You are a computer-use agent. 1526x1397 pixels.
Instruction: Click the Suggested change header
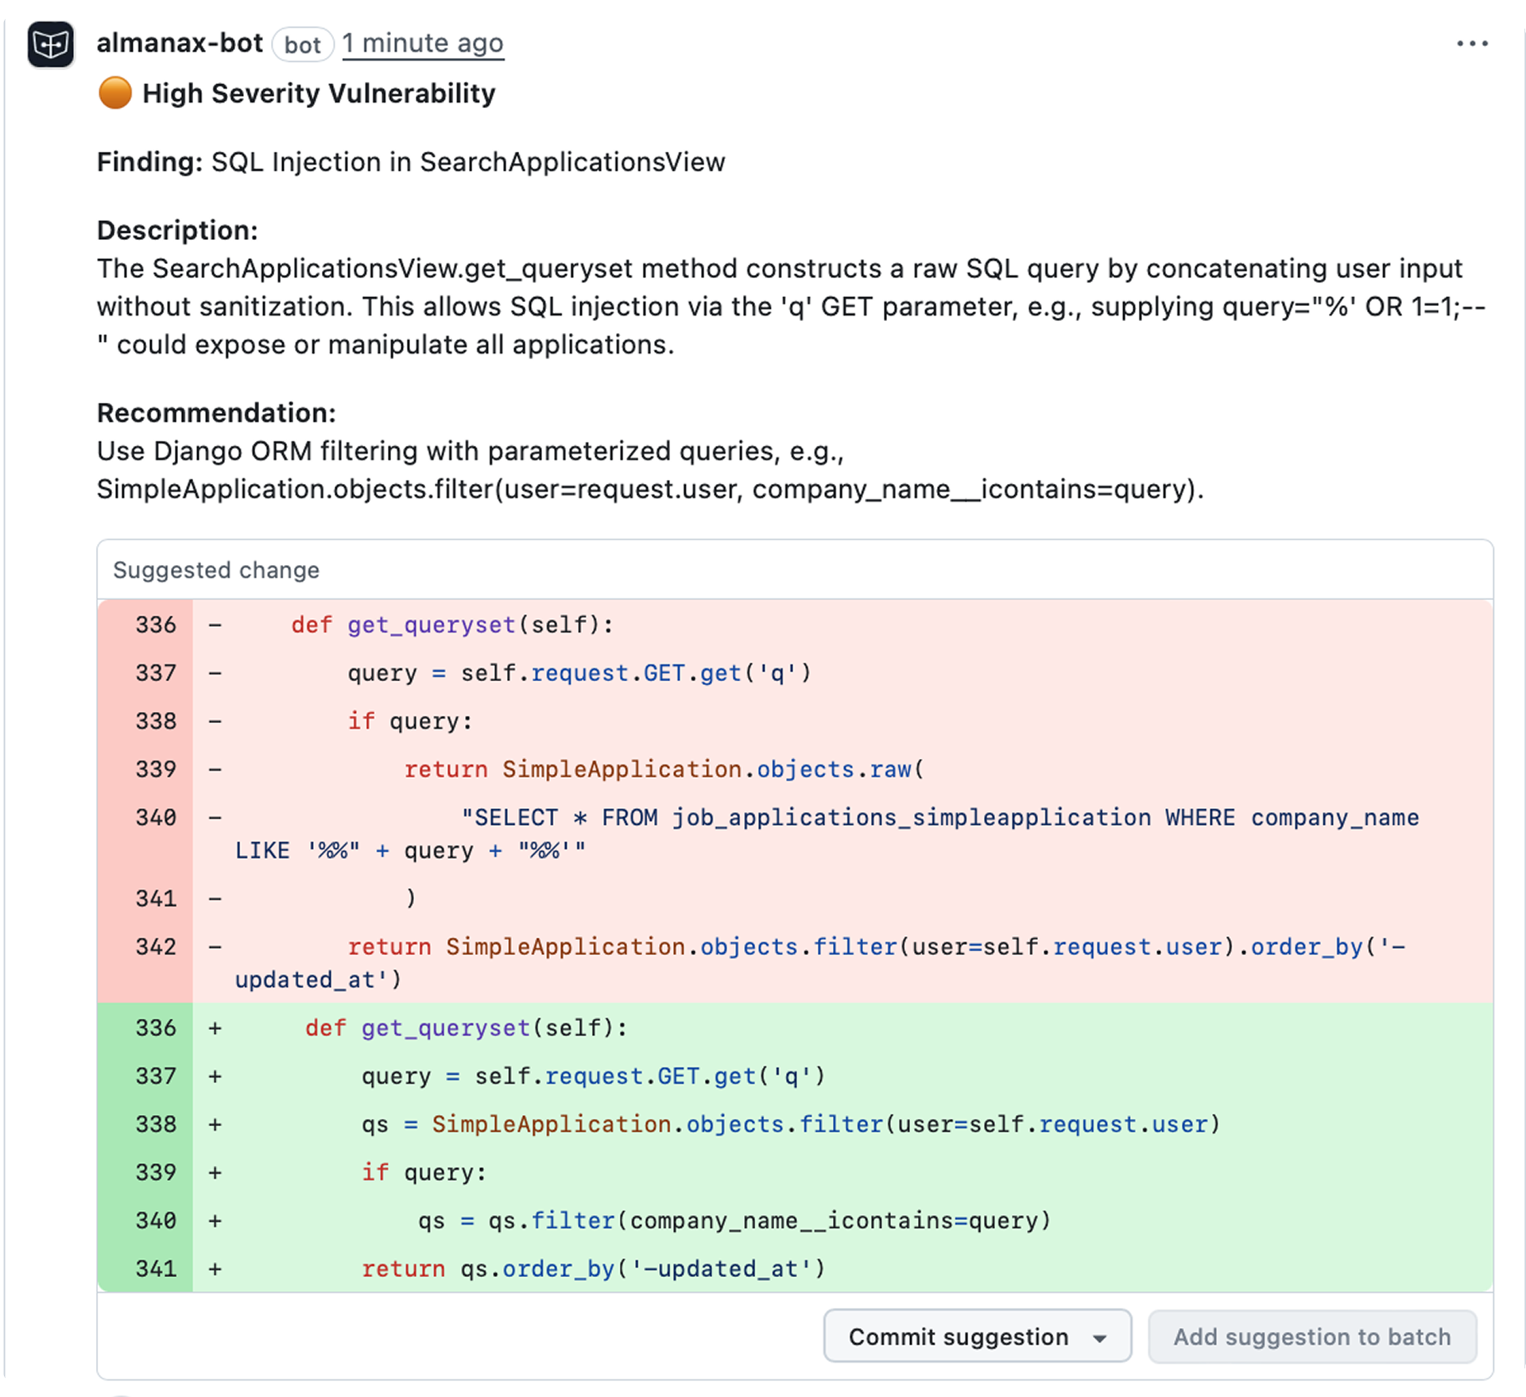click(216, 570)
